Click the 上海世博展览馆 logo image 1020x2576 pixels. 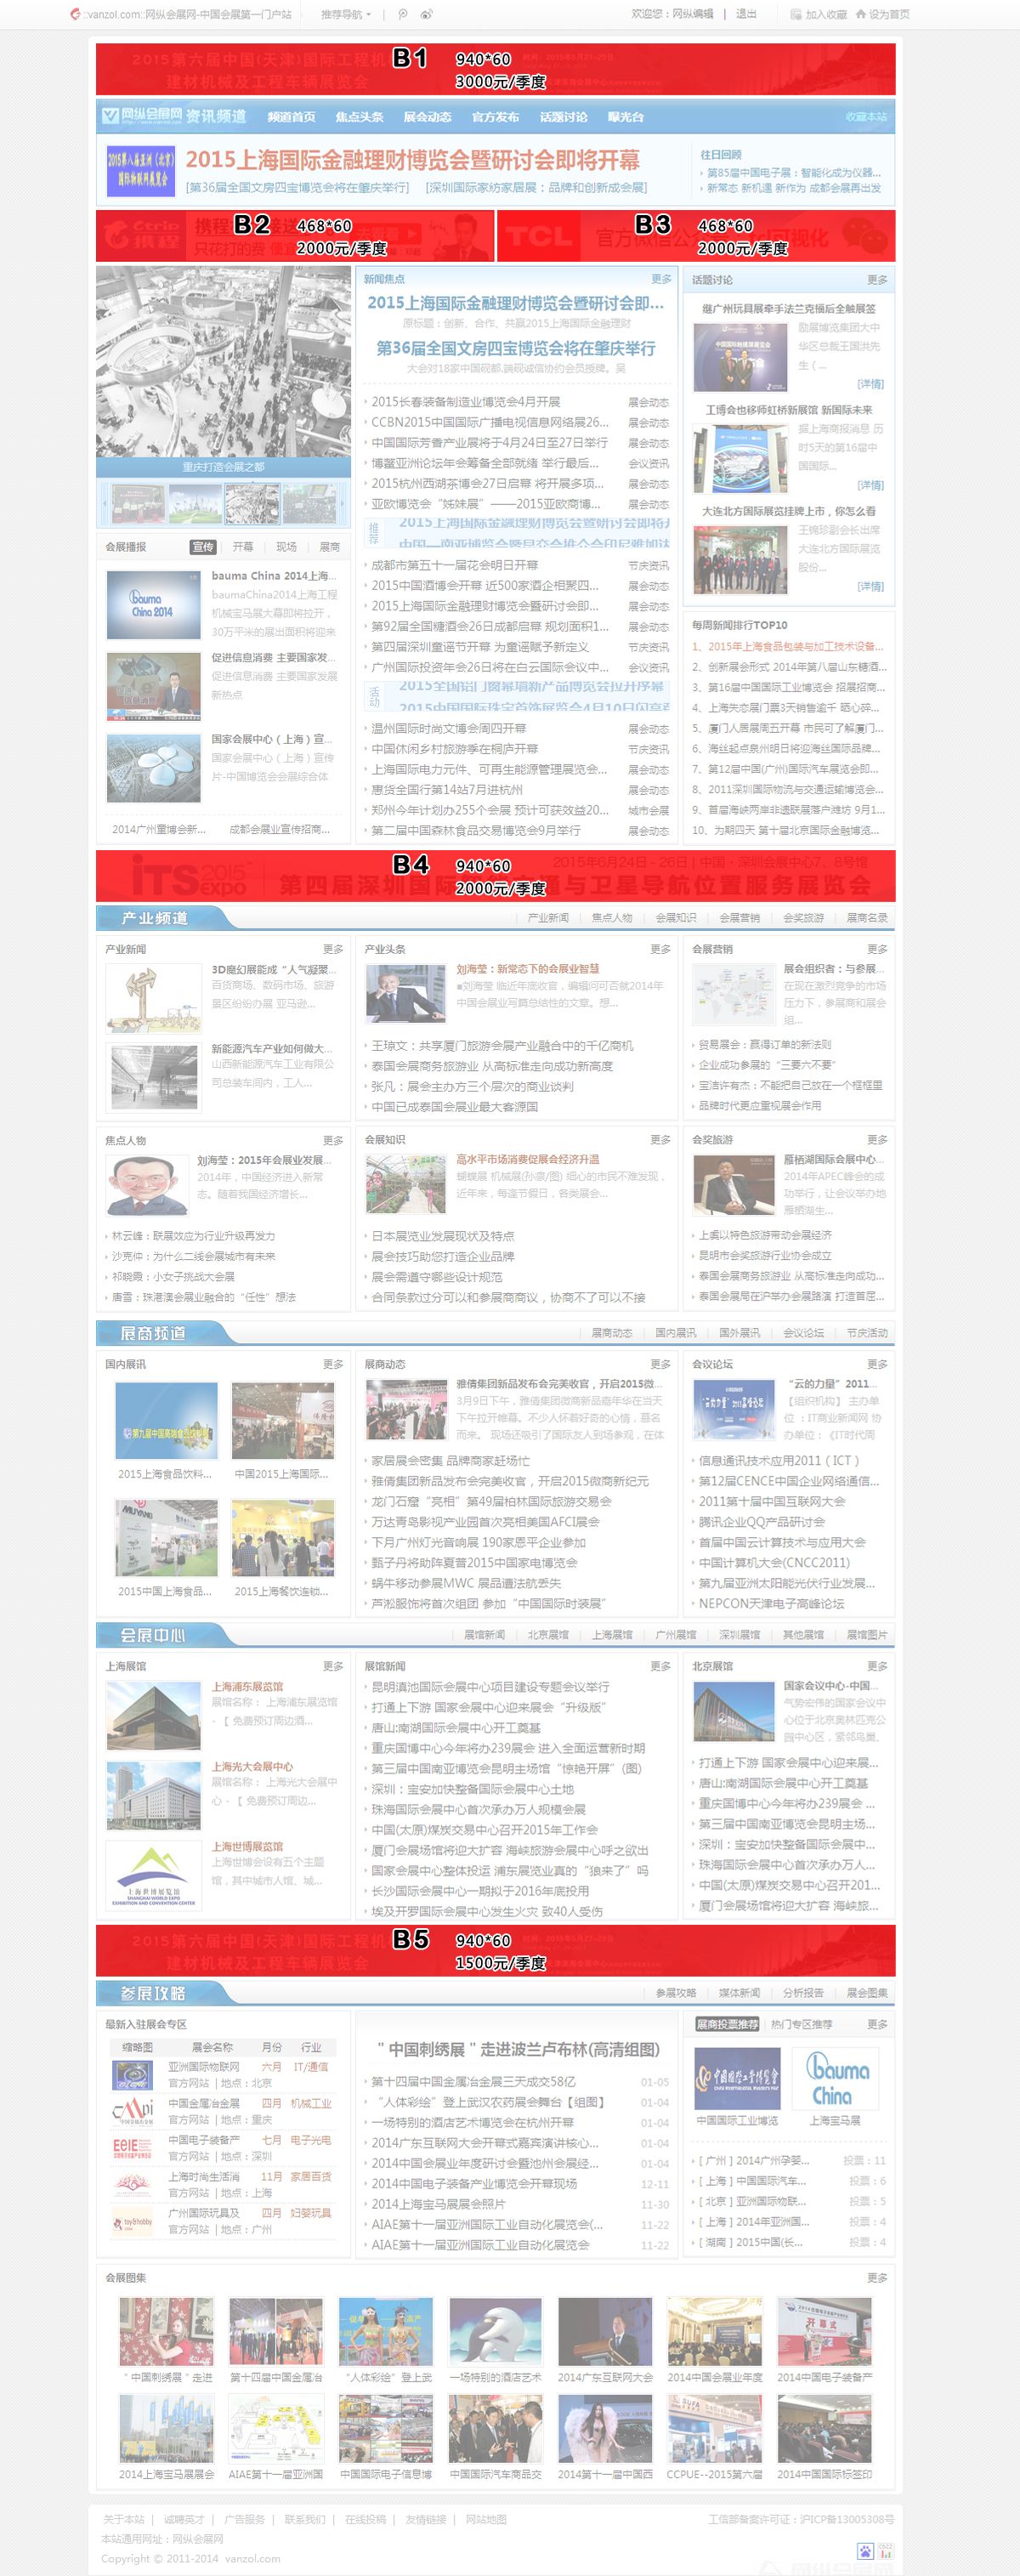(153, 1877)
